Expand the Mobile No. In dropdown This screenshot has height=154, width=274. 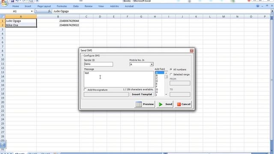pyautogui.click(x=152, y=65)
